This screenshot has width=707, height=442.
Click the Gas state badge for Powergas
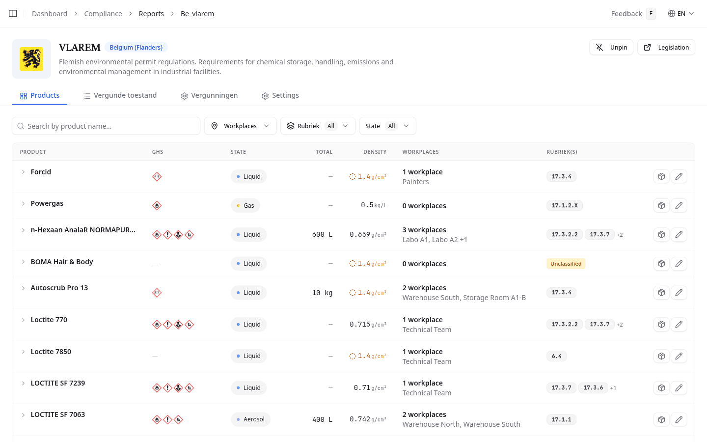(x=245, y=205)
